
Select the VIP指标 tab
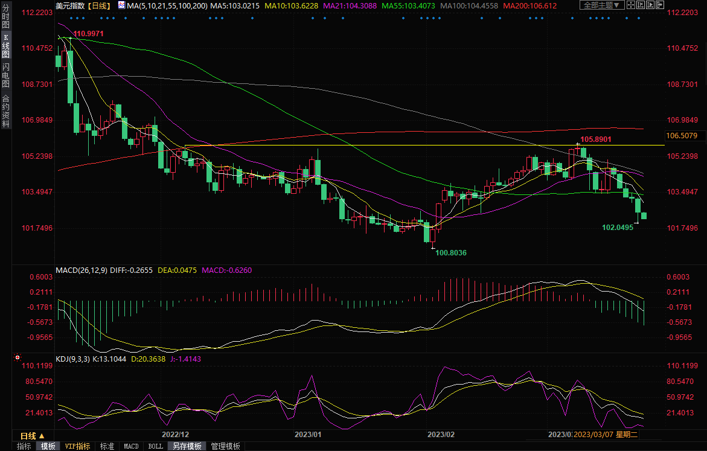click(x=78, y=446)
